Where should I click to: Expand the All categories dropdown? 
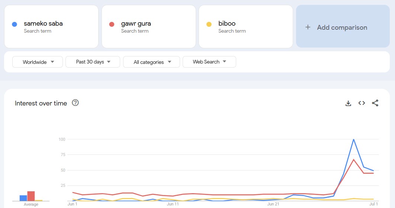[x=151, y=62]
